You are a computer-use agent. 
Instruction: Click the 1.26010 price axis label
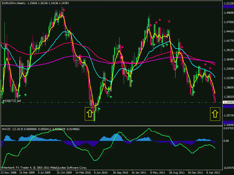pos(229,97)
